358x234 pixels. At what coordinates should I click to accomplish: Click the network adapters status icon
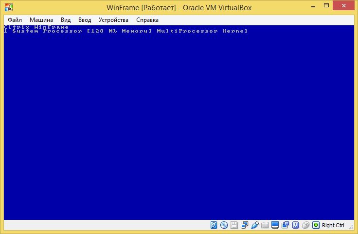244,225
